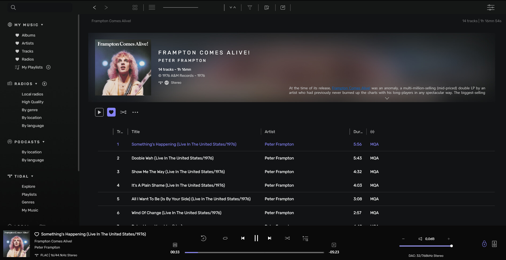Open the sort order control
This screenshot has height=260, width=506.
pyautogui.click(x=233, y=7)
